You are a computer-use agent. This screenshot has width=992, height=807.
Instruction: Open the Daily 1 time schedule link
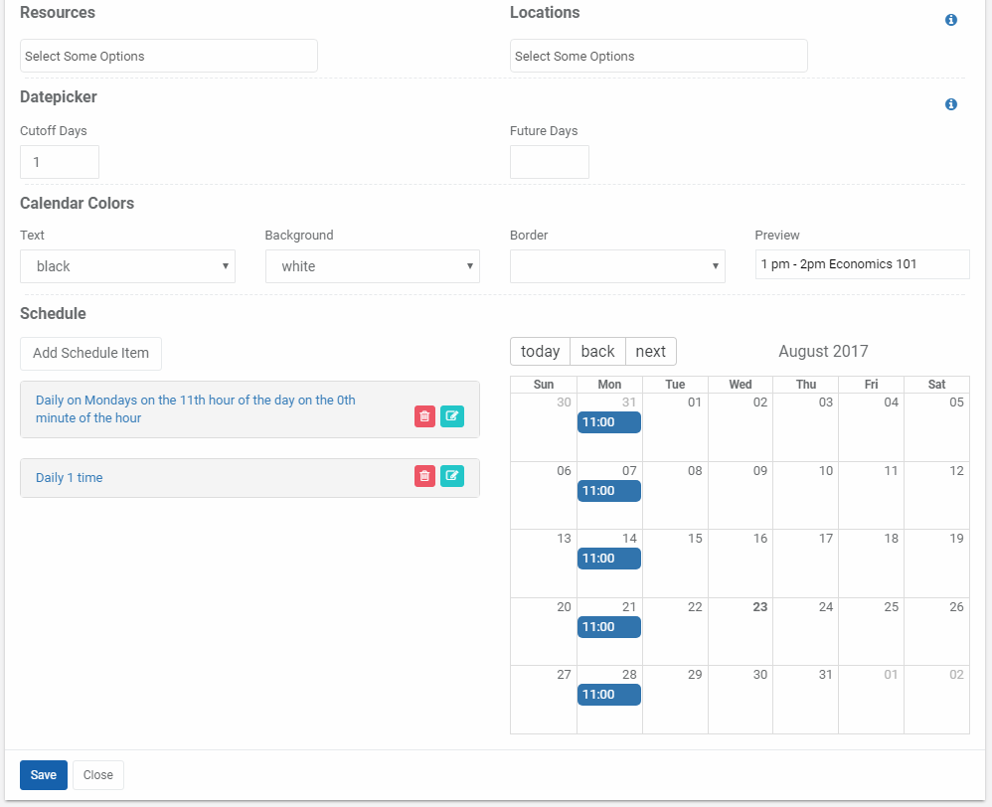(69, 477)
